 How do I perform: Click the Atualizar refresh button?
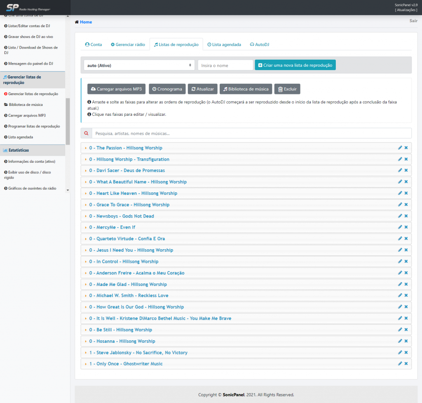click(203, 89)
